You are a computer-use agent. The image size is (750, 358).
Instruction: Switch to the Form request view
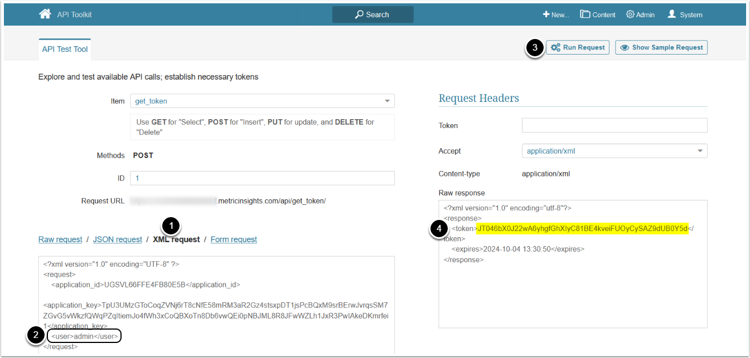234,239
